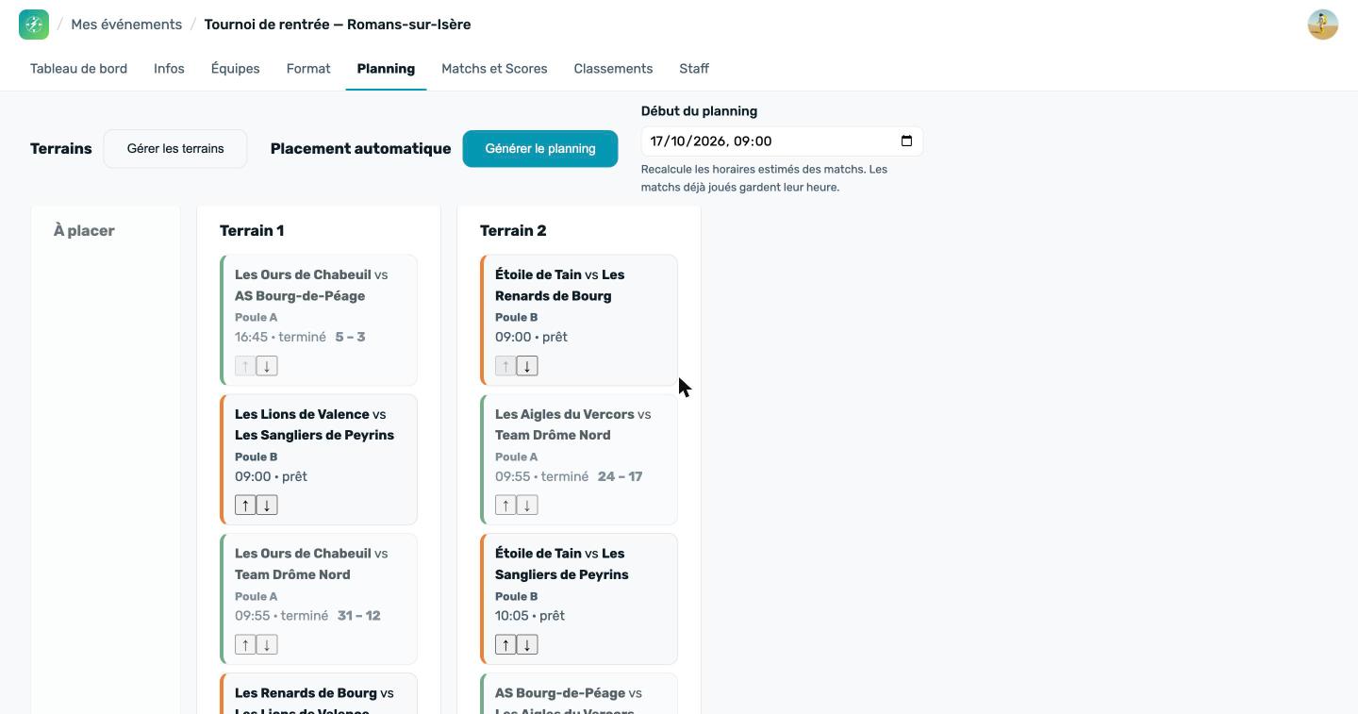Move Ours de Chabeuil vs AS Bourg-de-Péage down
The height and width of the screenshot is (714, 1358).
click(x=267, y=366)
